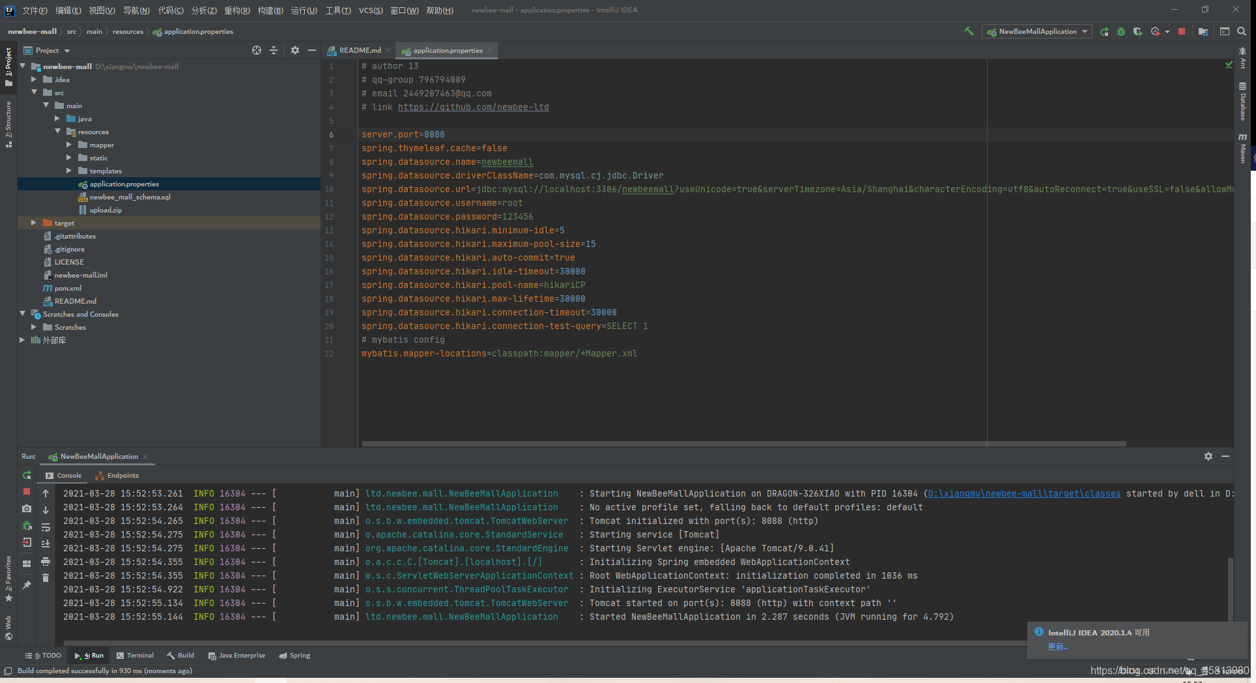Collapse all nodes in Project panel
The image size is (1256, 683).
pyautogui.click(x=274, y=50)
